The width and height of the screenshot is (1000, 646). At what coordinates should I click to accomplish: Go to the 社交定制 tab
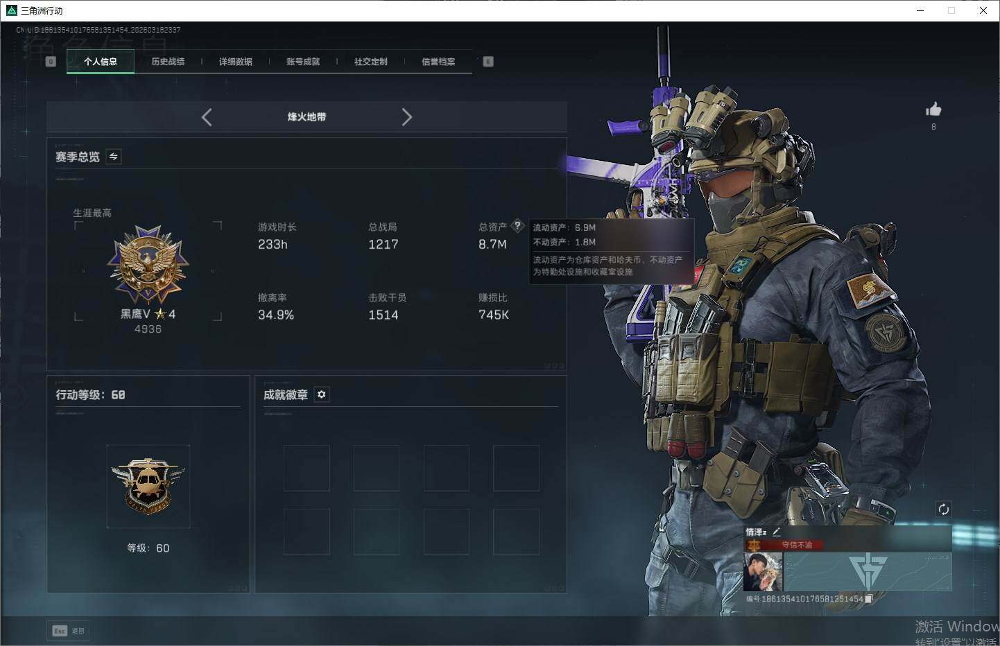coord(371,62)
